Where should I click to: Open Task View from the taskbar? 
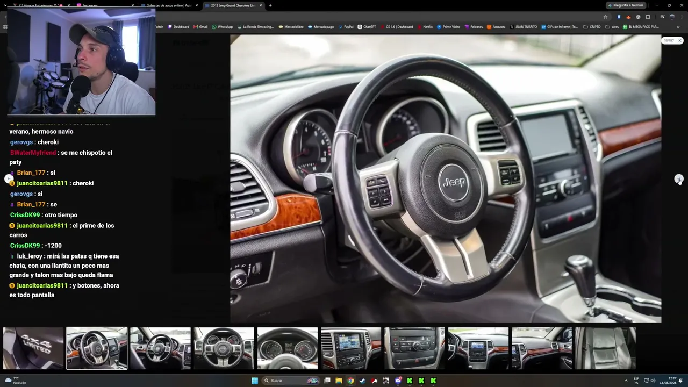[327, 381]
